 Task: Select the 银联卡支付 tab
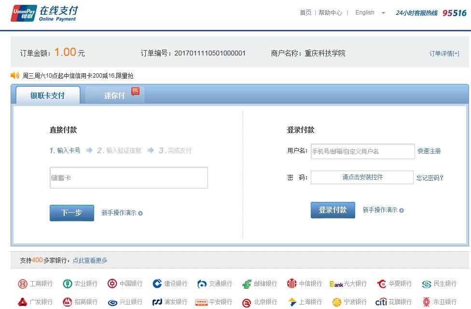pos(47,95)
